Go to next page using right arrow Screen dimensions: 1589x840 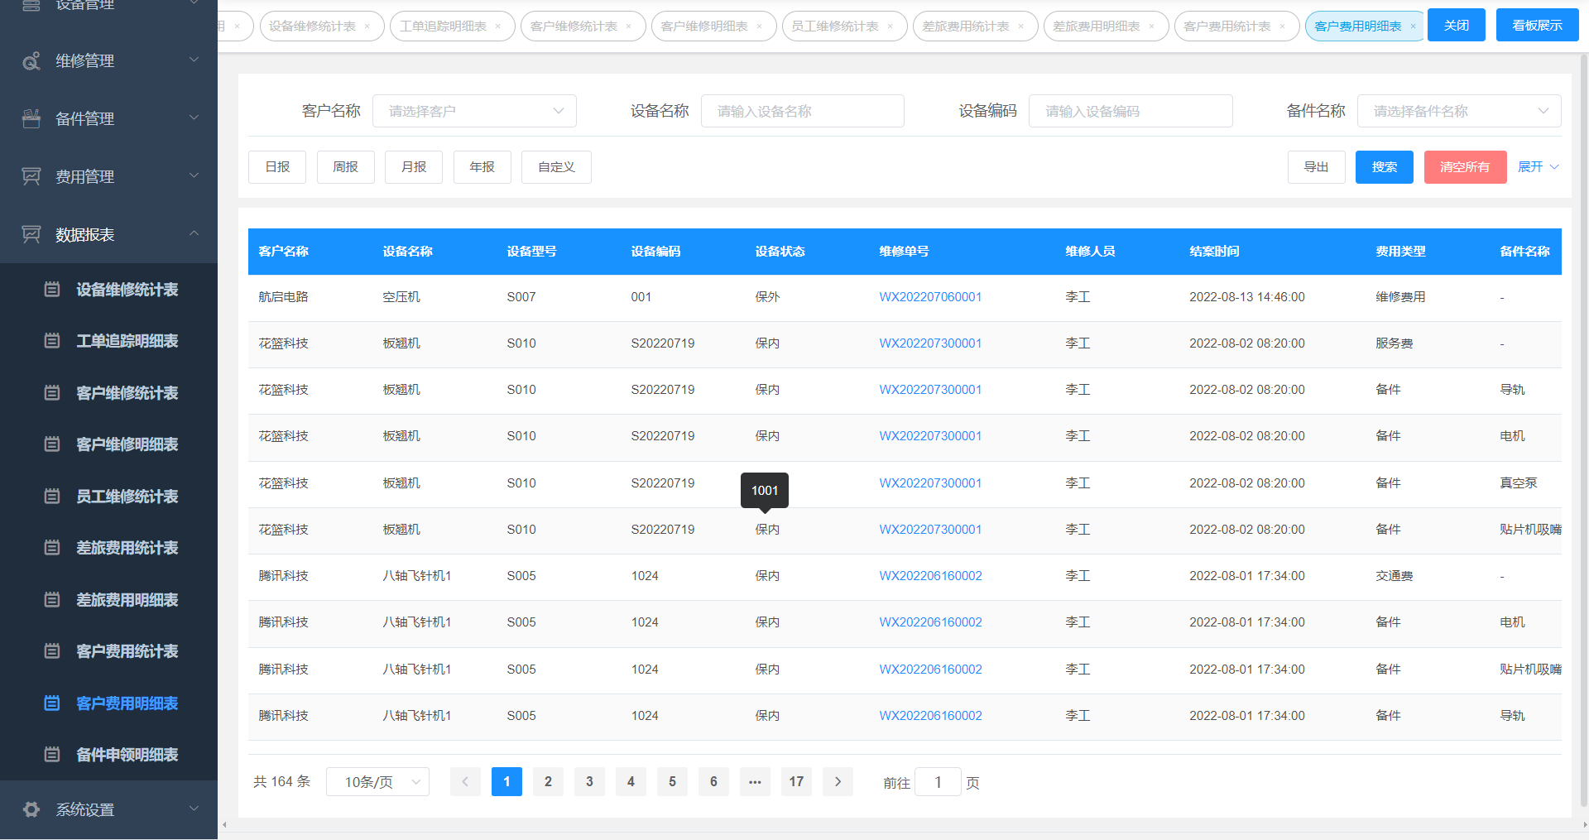pos(838,782)
